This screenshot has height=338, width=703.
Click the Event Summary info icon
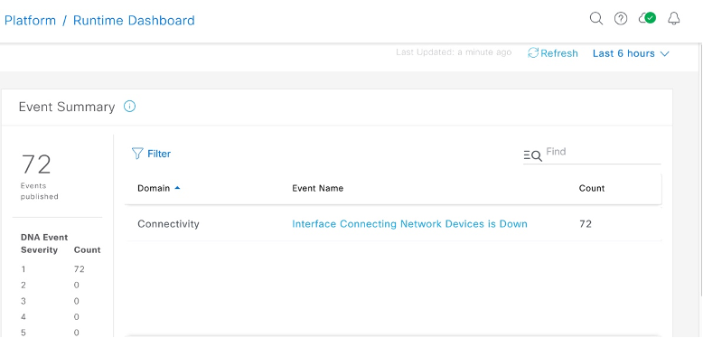[129, 107]
